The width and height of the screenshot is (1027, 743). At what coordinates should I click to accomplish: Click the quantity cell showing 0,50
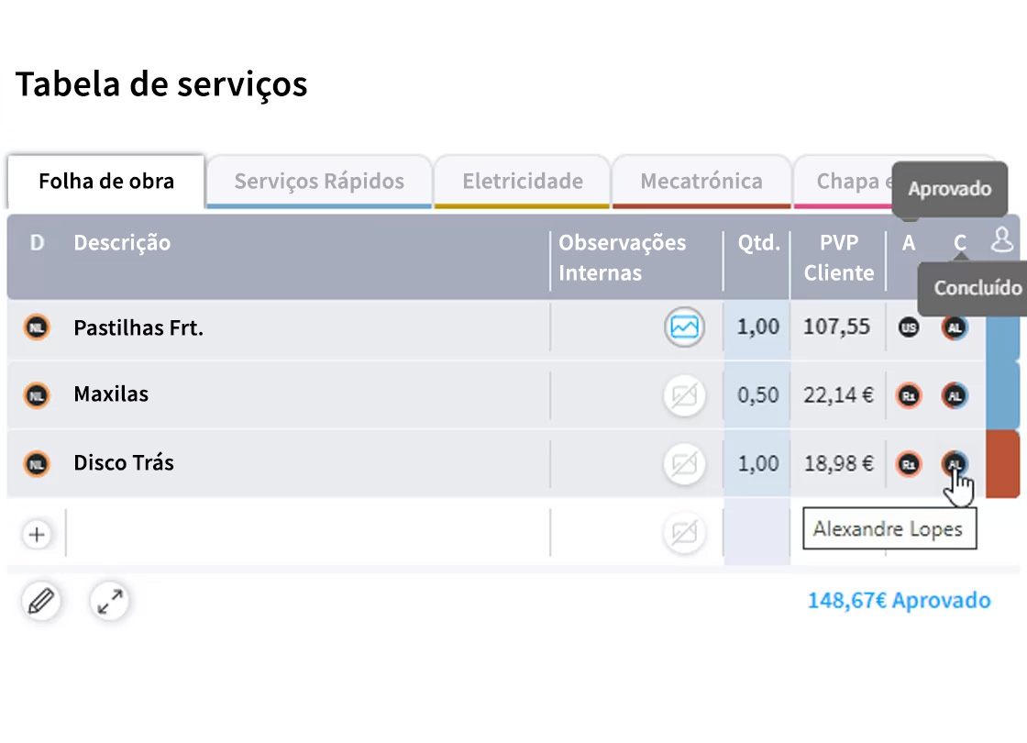[756, 395]
